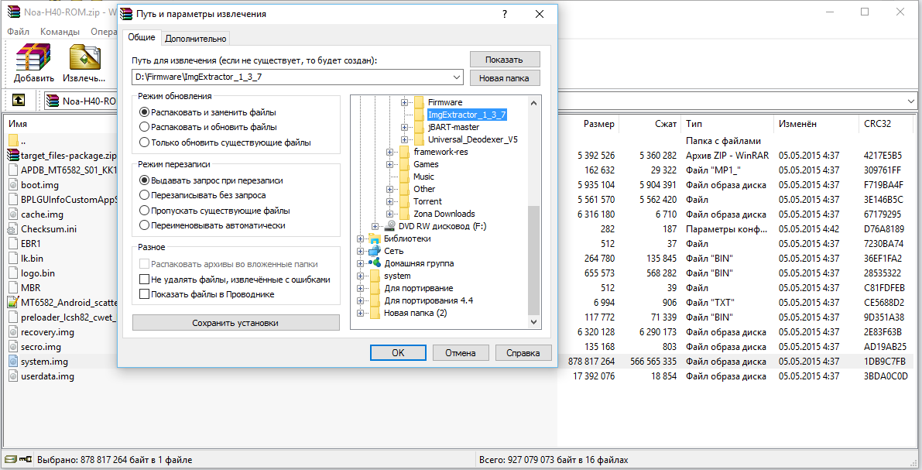This screenshot has width=922, height=470.
Task: Click the Firmware folder icon in tree
Action: (x=419, y=102)
